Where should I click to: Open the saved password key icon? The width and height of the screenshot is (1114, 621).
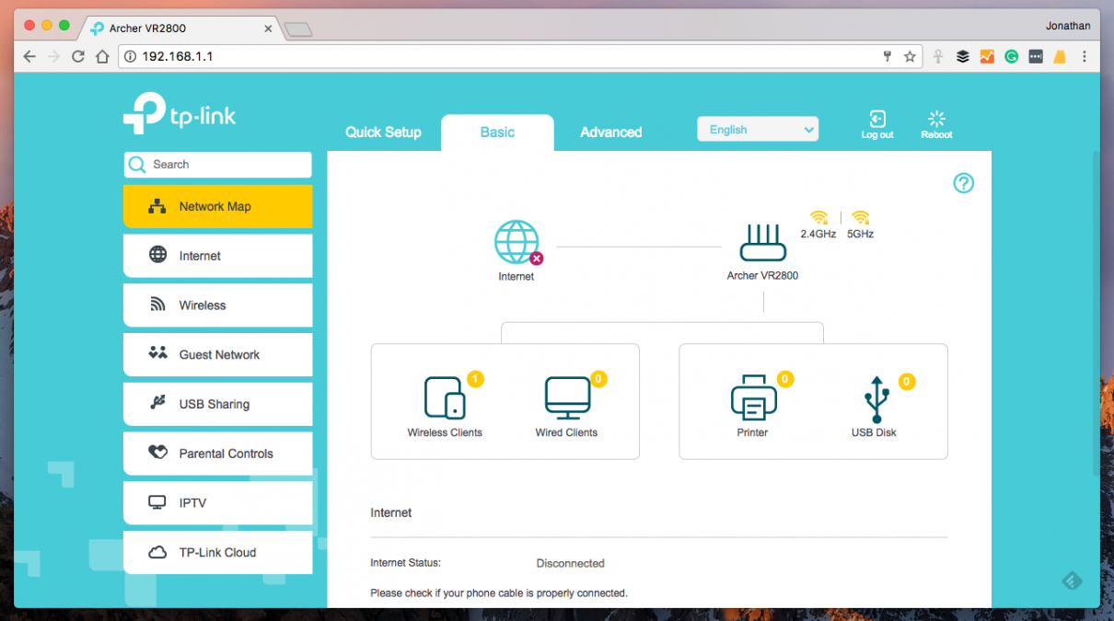pyautogui.click(x=888, y=56)
